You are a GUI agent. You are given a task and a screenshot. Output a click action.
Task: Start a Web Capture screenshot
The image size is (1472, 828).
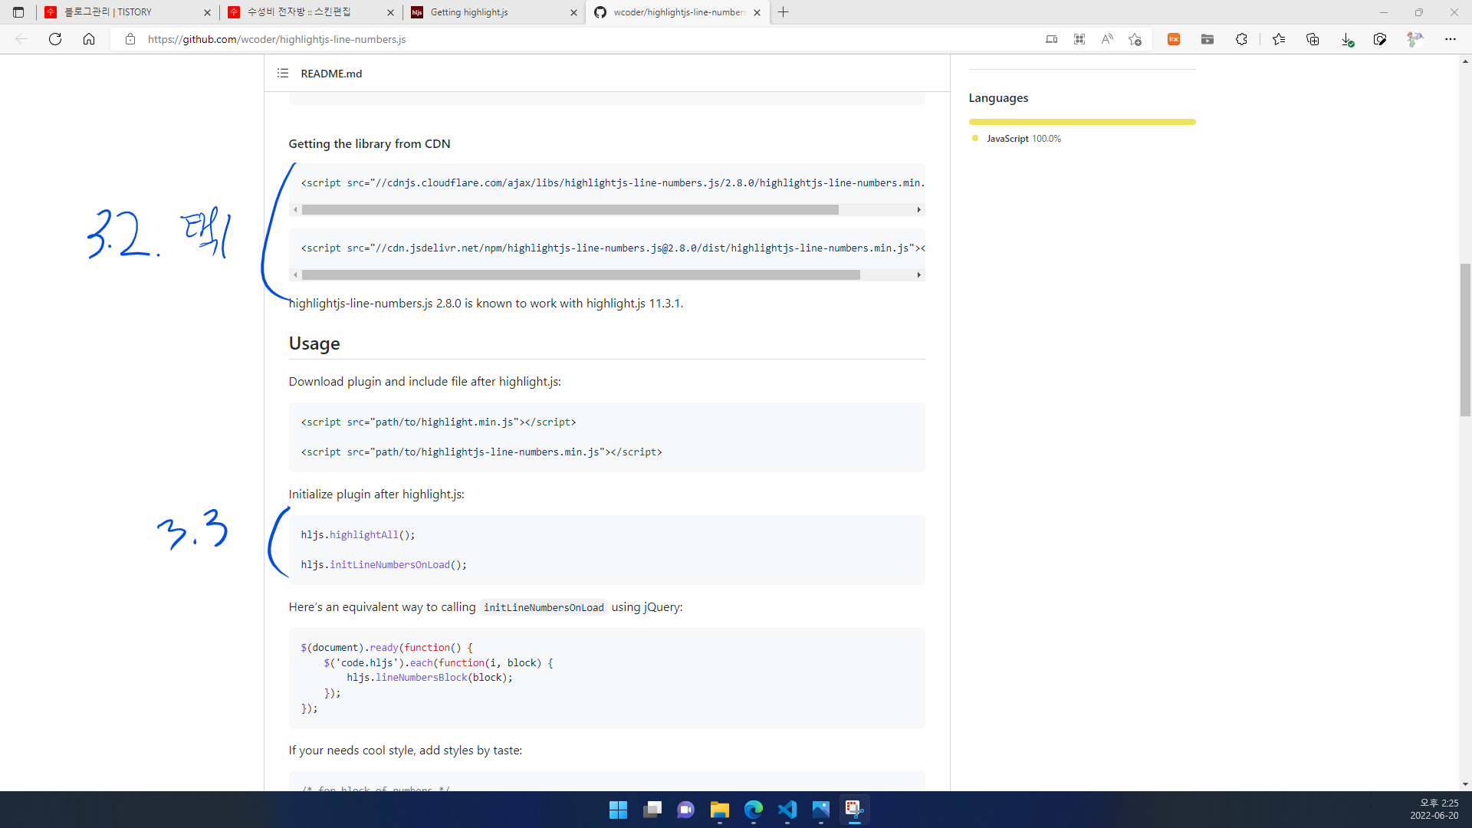[1381, 39]
